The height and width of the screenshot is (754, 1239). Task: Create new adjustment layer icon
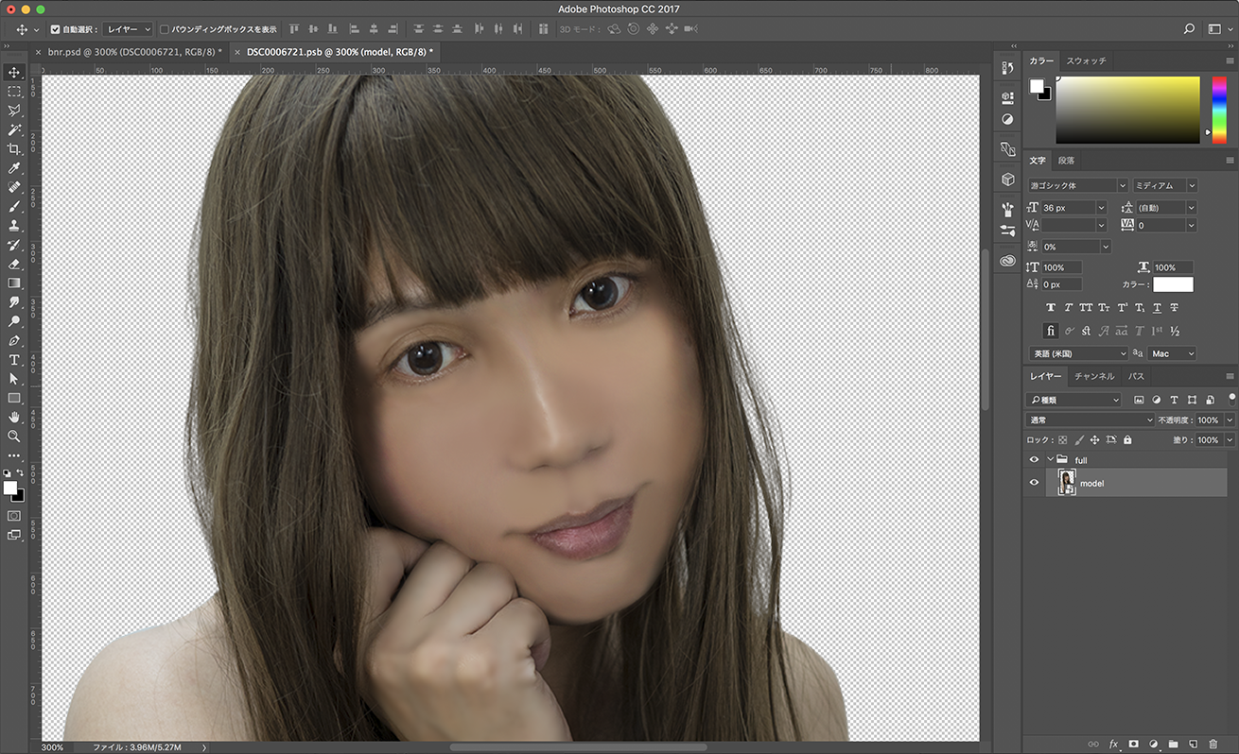click(x=1153, y=745)
